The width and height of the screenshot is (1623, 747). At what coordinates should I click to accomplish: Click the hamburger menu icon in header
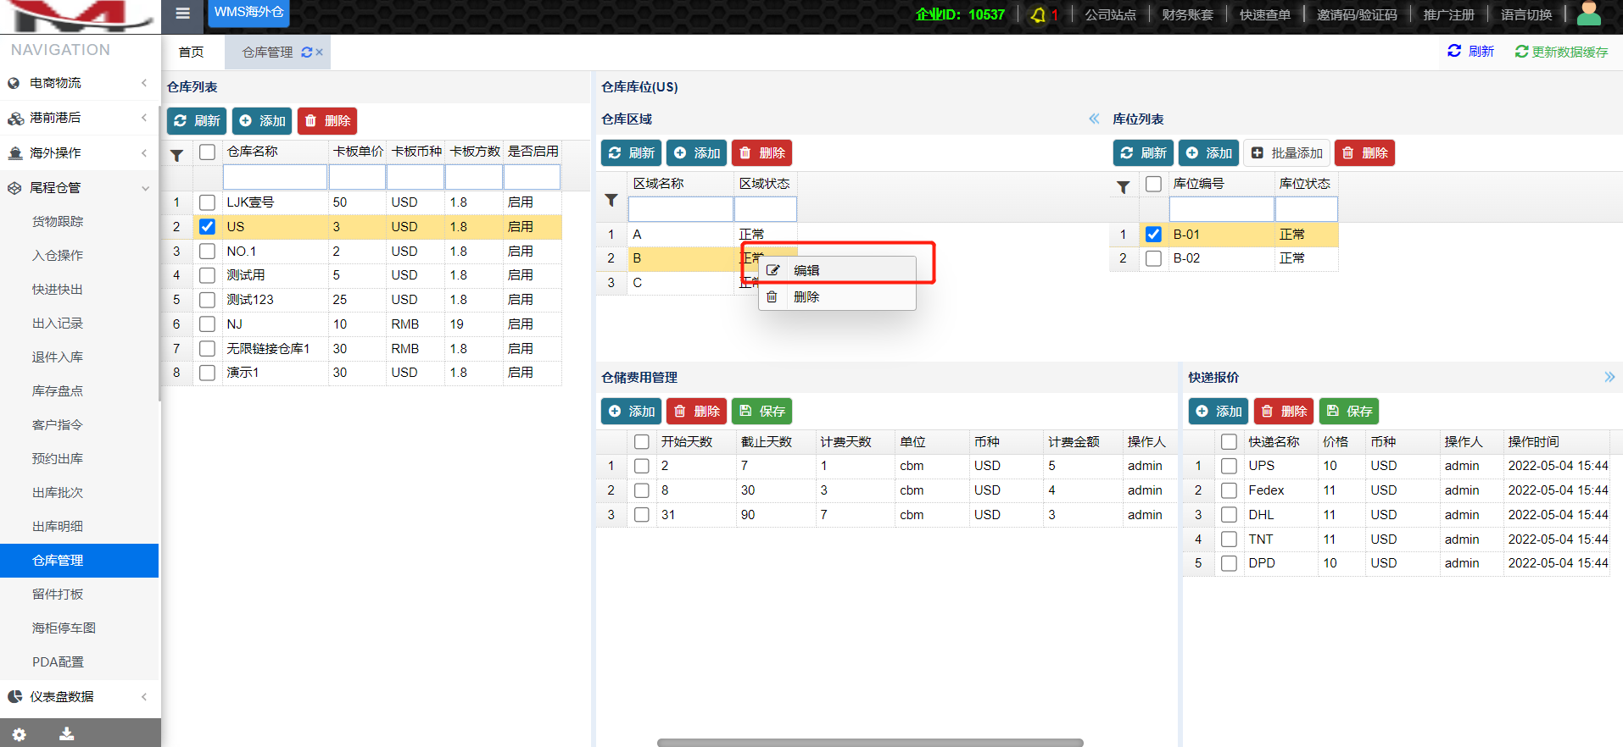(x=182, y=14)
